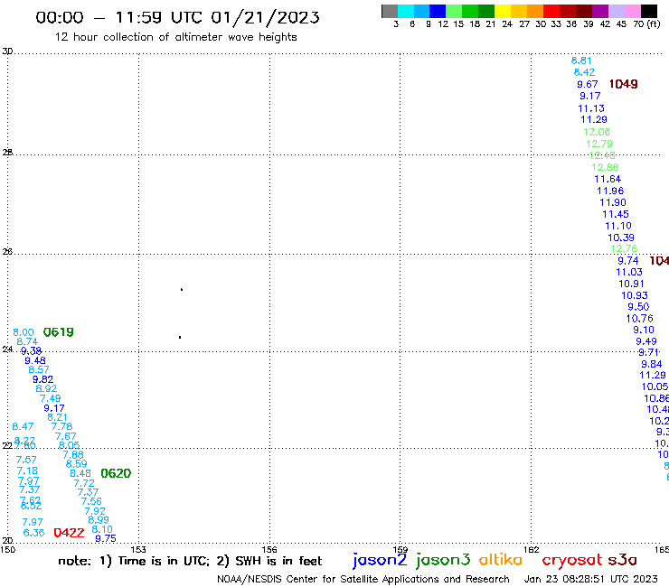Image resolution: width=669 pixels, height=587 pixels.
Task: Click the wave height value "8.42"
Action: click(584, 72)
